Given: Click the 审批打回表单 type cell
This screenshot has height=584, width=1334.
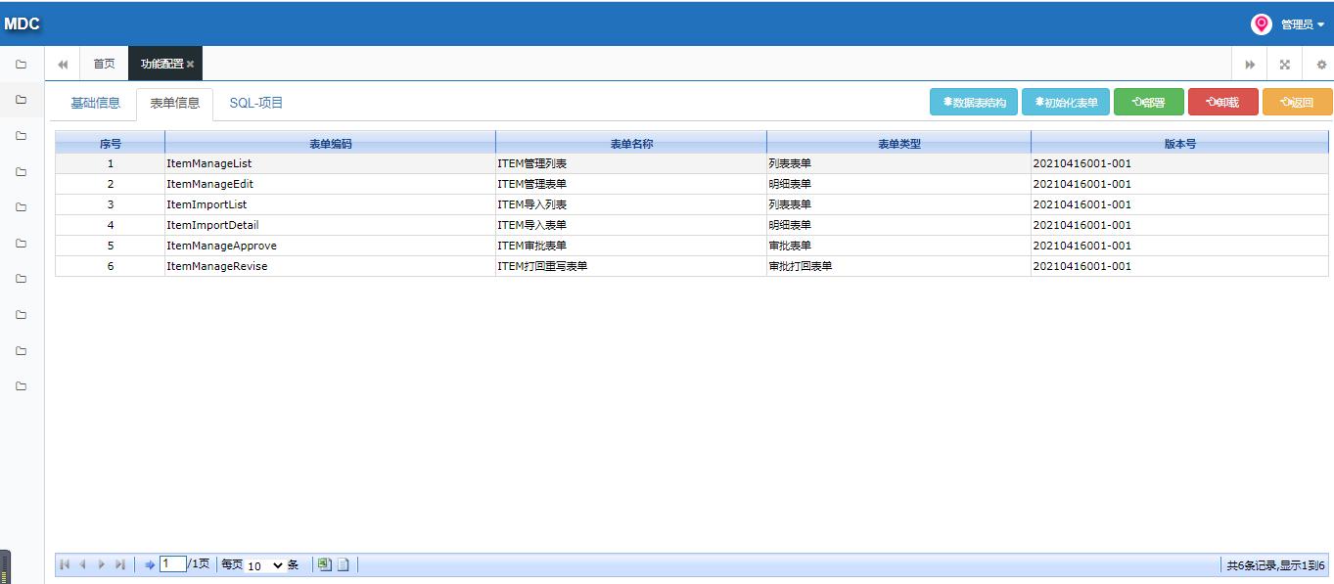Looking at the screenshot, I should (x=899, y=266).
